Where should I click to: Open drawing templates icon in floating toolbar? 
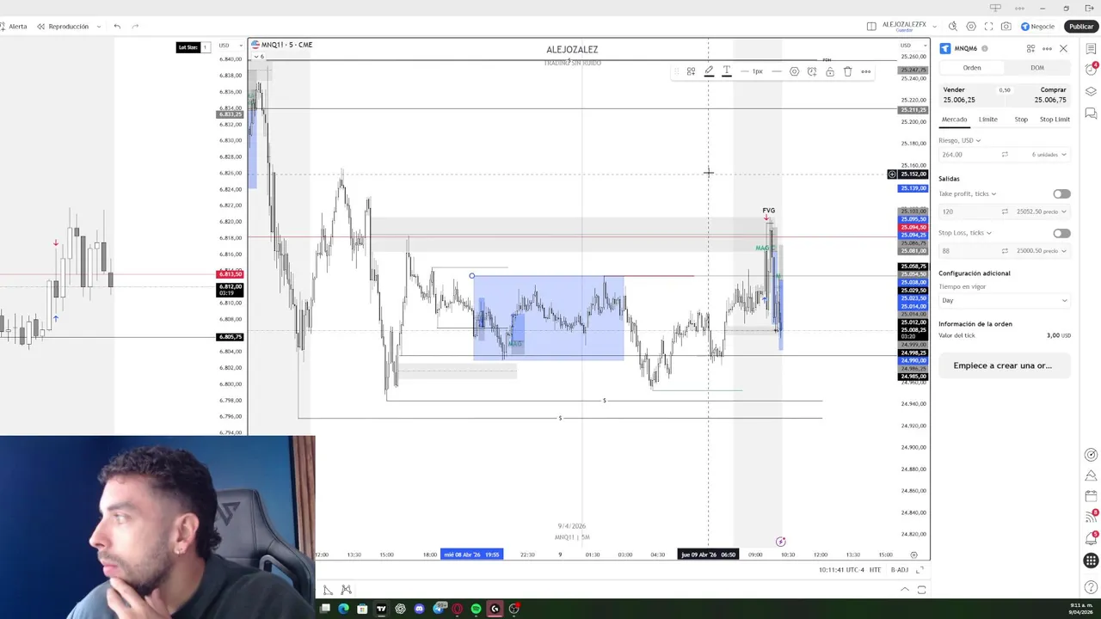point(691,71)
